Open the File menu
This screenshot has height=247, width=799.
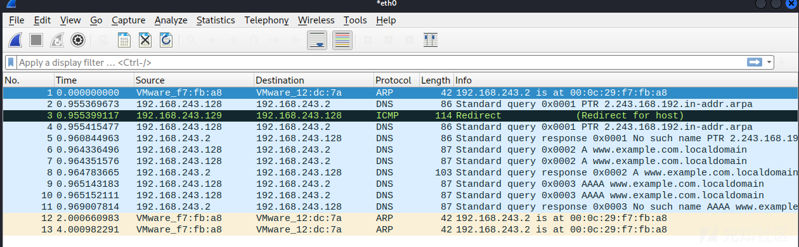[x=16, y=20]
